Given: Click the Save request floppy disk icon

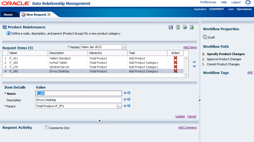Looking at the screenshot, I should (x=171, y=27).
